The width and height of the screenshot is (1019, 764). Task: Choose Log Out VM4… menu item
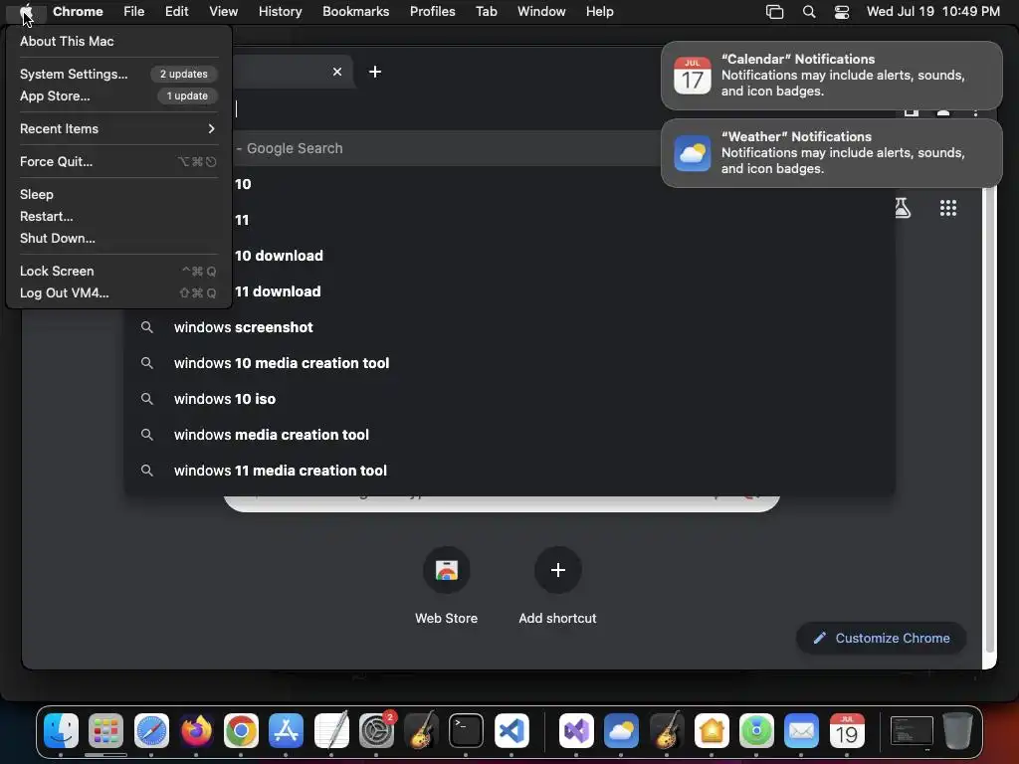118,292
